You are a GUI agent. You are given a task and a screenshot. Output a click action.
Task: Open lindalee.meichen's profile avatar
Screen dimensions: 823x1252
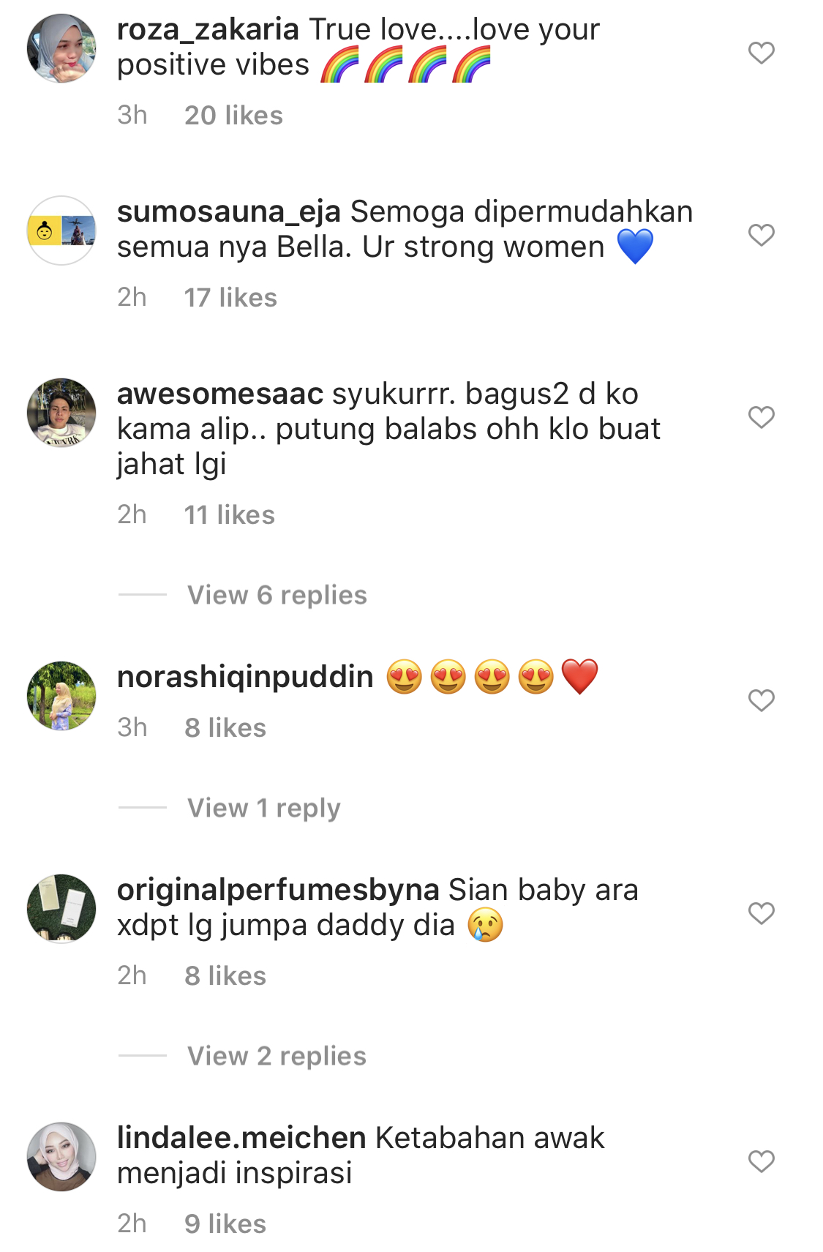point(61,1157)
